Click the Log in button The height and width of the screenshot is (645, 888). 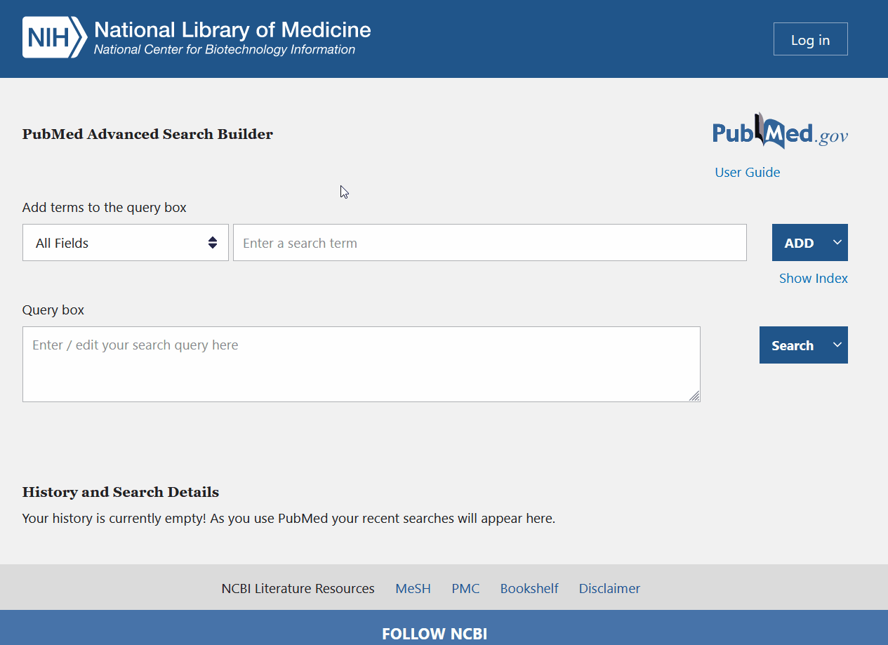click(x=810, y=39)
